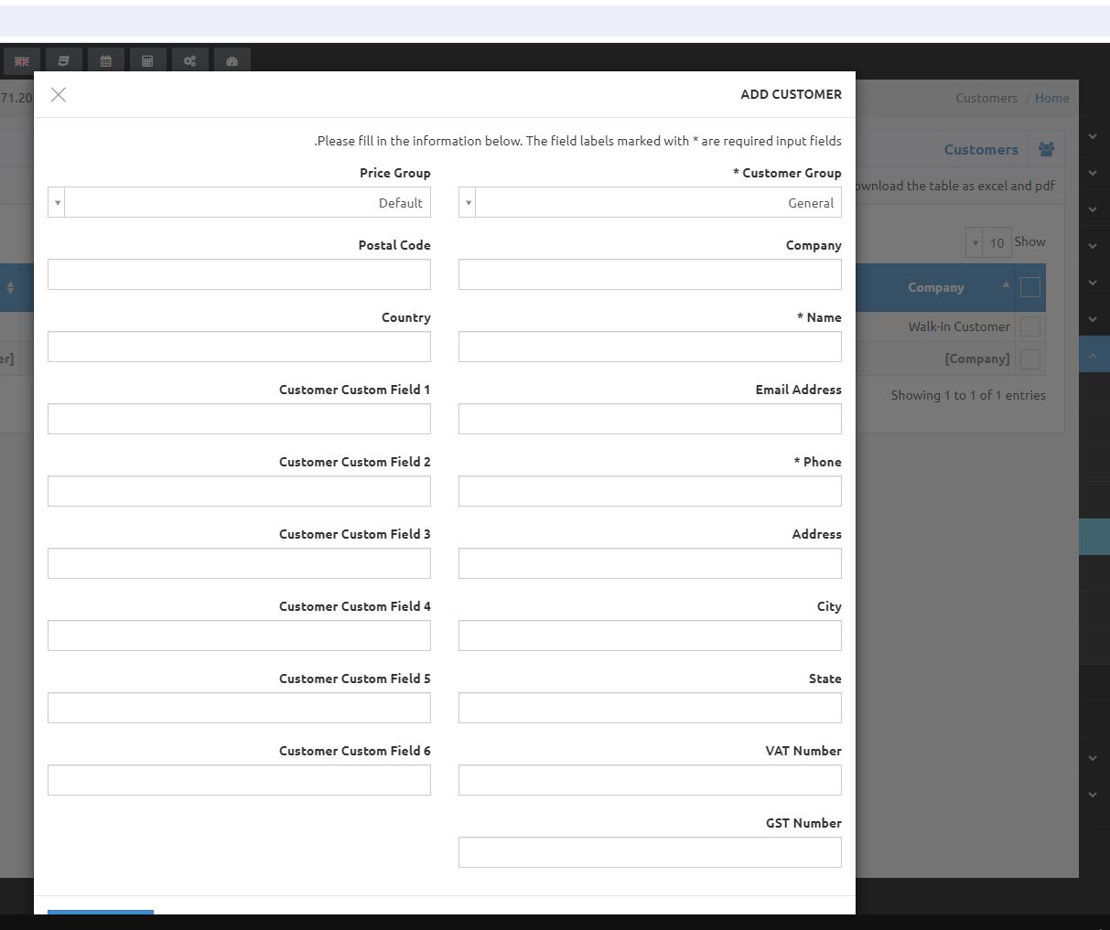Screen dimensions: 1110x930
Task: Close the Add Customer dialog
Action: [x=59, y=94]
